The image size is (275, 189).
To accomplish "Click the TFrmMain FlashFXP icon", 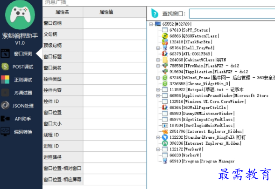I will tap(165, 66).
